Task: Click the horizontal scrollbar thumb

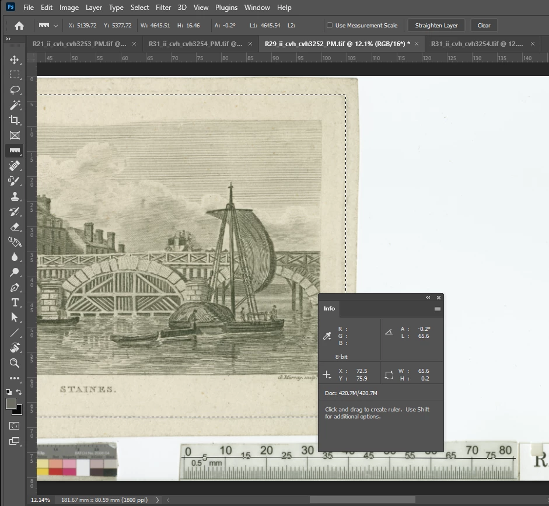Action: [x=362, y=500]
